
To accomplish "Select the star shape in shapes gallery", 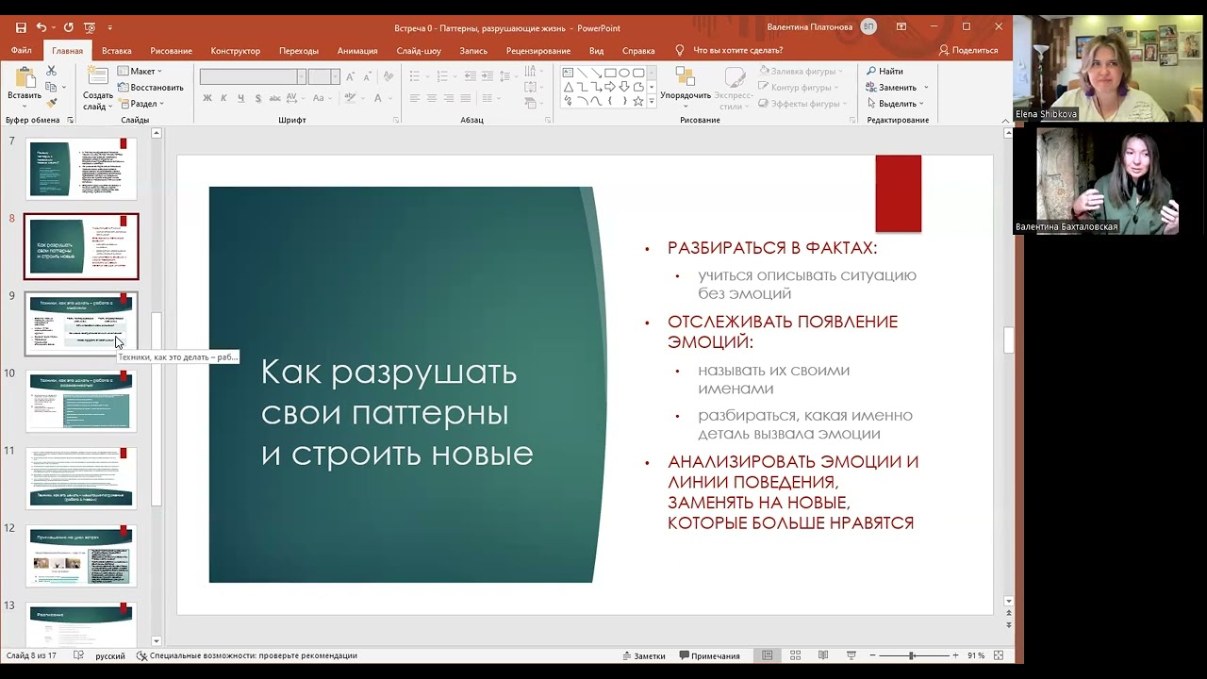I will pos(638,101).
